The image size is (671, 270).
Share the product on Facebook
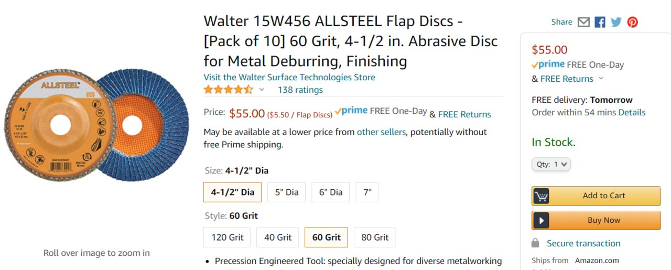[600, 22]
